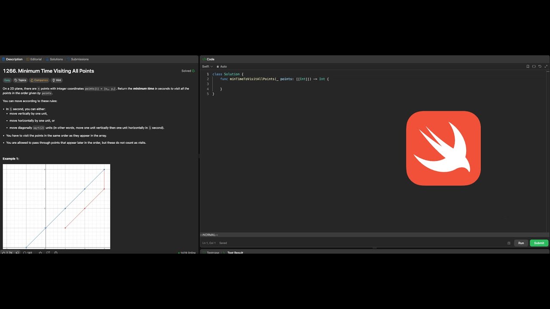Click the Example 1 heading
Image resolution: width=550 pixels, height=309 pixels.
click(11, 159)
